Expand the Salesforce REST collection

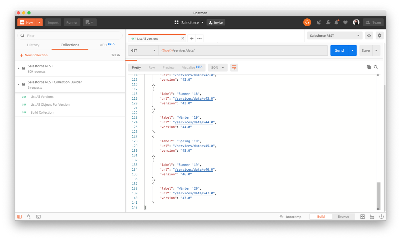click(19, 68)
